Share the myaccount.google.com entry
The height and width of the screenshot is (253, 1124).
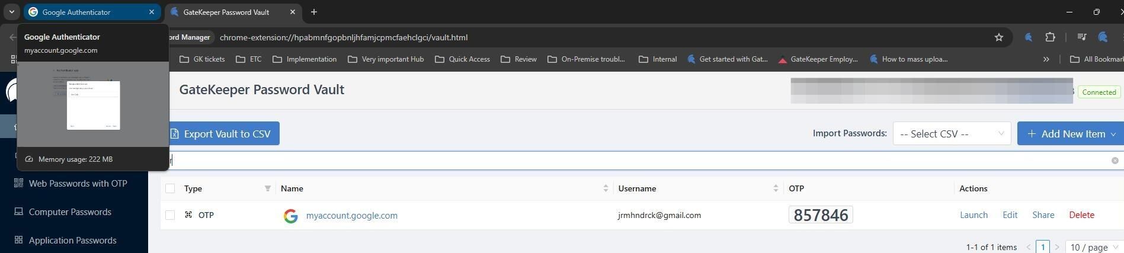pyautogui.click(x=1043, y=215)
